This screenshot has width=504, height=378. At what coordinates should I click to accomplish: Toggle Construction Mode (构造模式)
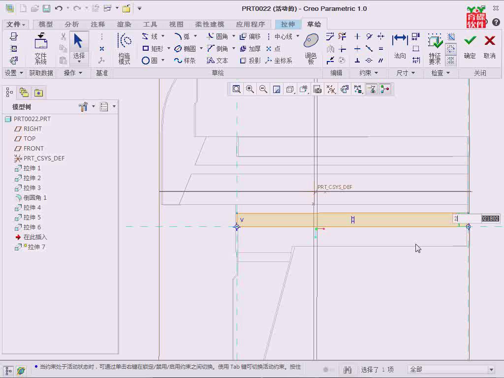click(x=125, y=49)
